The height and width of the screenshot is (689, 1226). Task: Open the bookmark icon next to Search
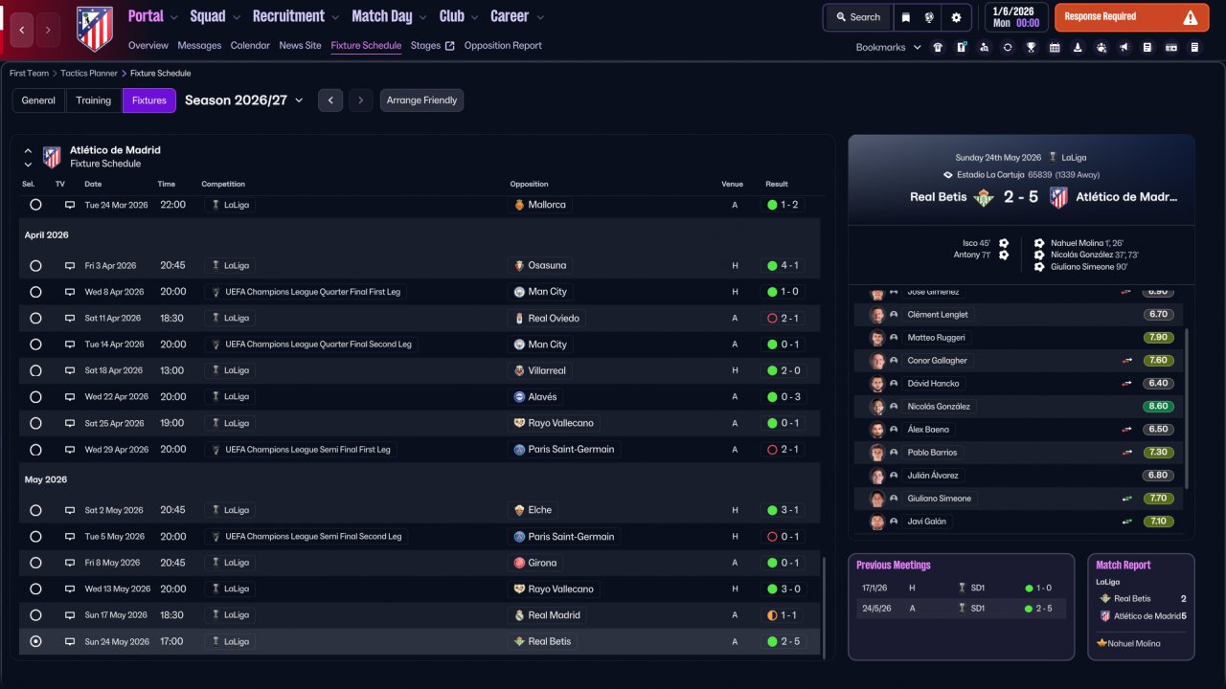(x=905, y=17)
